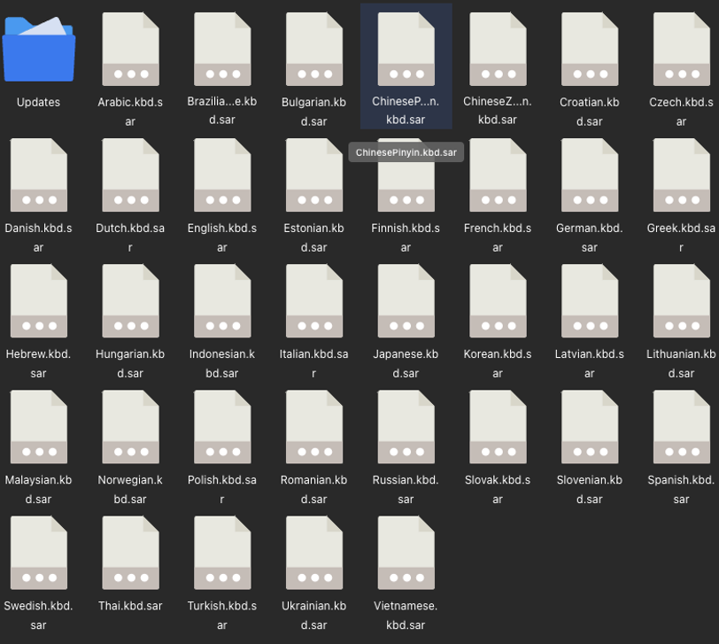Open the Updates folder
The image size is (719, 644).
pyautogui.click(x=38, y=50)
